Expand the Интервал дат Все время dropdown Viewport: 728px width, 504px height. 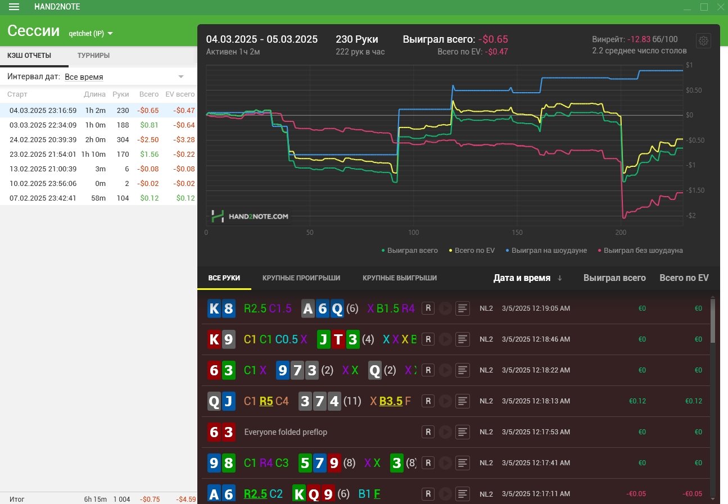pos(124,76)
